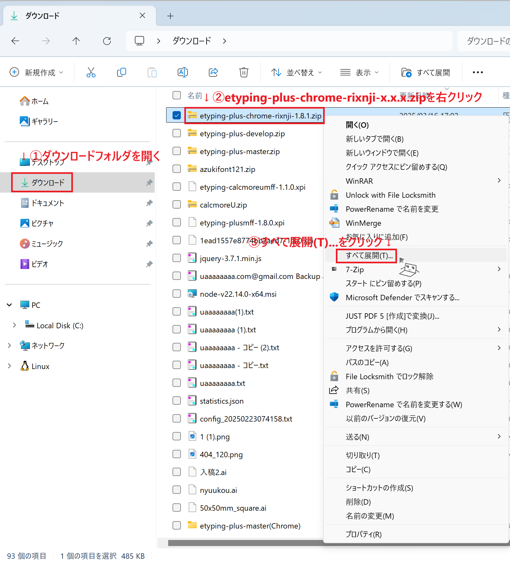This screenshot has height=561, width=510.
Task: Click the PowerRename icon next to で名前を変更
Action: point(334,209)
